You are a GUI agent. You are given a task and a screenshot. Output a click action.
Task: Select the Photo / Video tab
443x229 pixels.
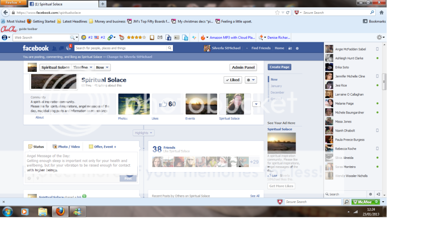66,147
